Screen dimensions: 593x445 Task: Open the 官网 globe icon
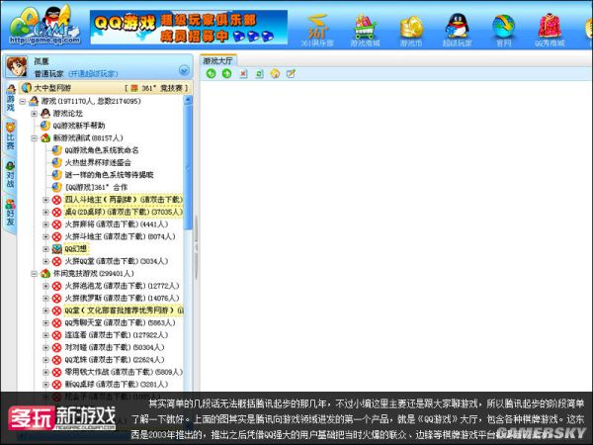click(503, 31)
